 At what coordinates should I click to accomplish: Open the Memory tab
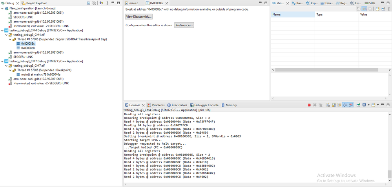(x=229, y=105)
